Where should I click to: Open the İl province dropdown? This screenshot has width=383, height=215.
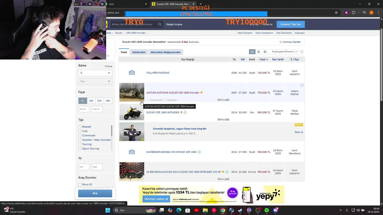coord(95,73)
